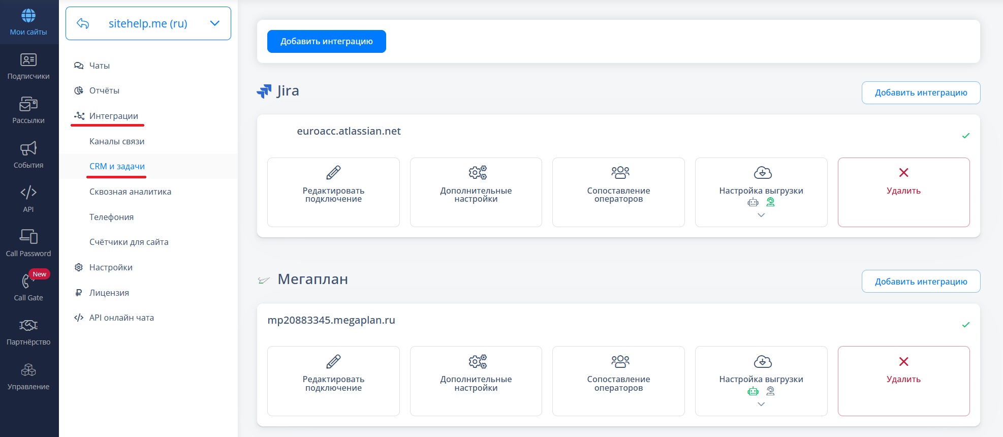Click gears icon in Jira card
This screenshot has width=1003, height=437.
478,173
